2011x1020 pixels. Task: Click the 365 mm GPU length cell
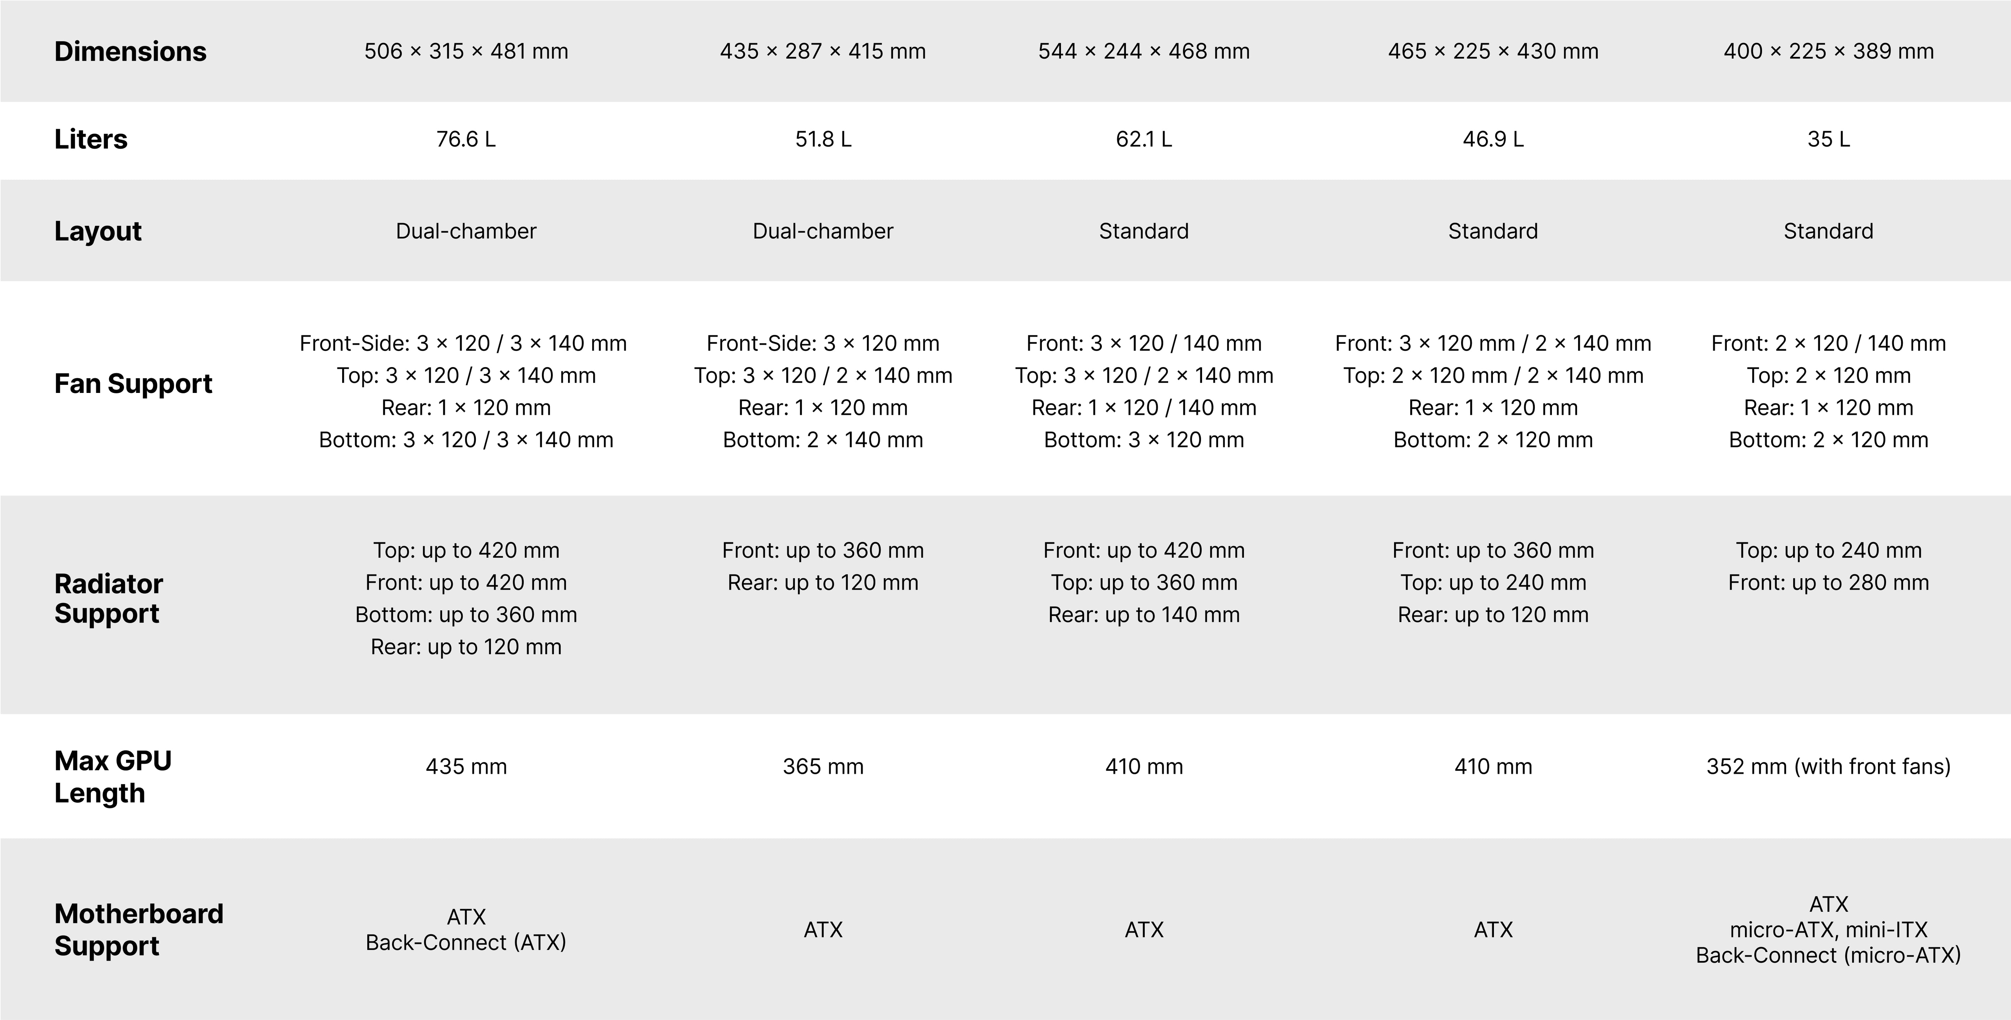[x=823, y=766]
